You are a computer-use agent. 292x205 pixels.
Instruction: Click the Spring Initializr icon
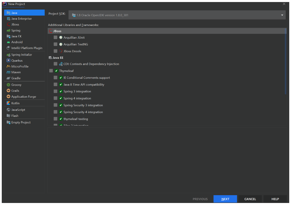[8, 55]
